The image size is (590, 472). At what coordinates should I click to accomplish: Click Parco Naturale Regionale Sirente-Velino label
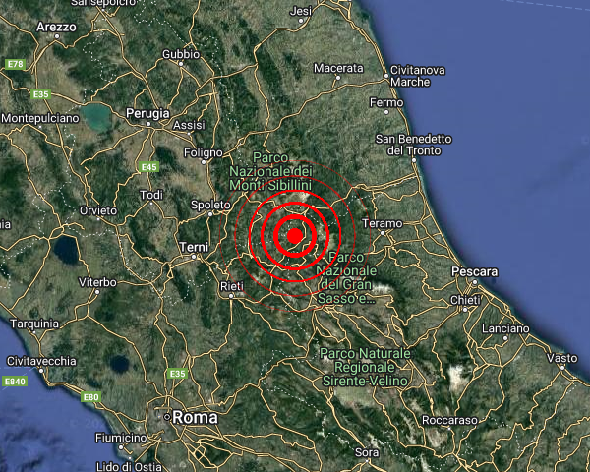pyautogui.click(x=365, y=368)
